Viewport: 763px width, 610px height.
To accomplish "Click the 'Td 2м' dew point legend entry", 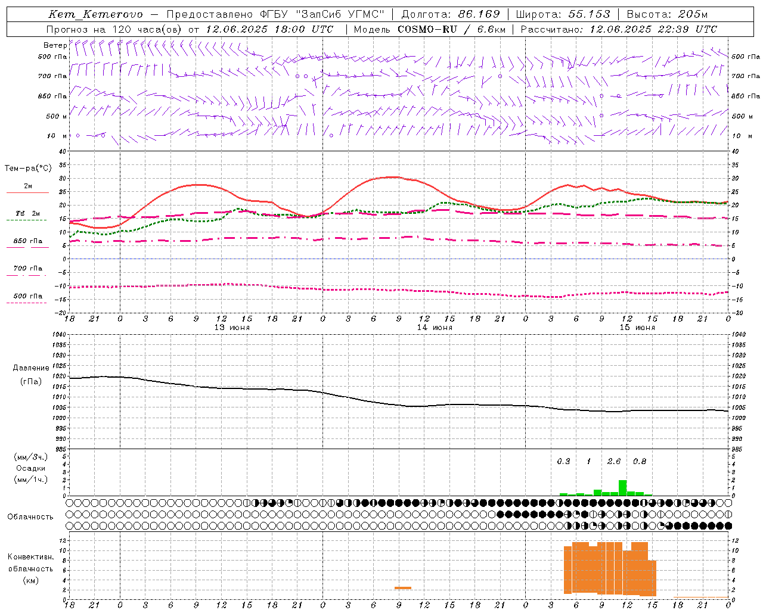I will (27, 213).
